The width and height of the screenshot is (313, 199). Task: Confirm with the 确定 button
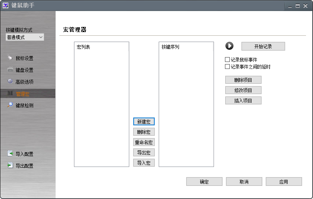coord(204,182)
